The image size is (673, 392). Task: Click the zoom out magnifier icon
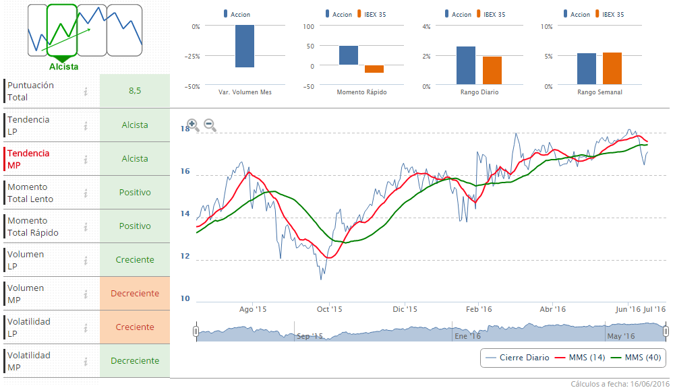point(210,125)
